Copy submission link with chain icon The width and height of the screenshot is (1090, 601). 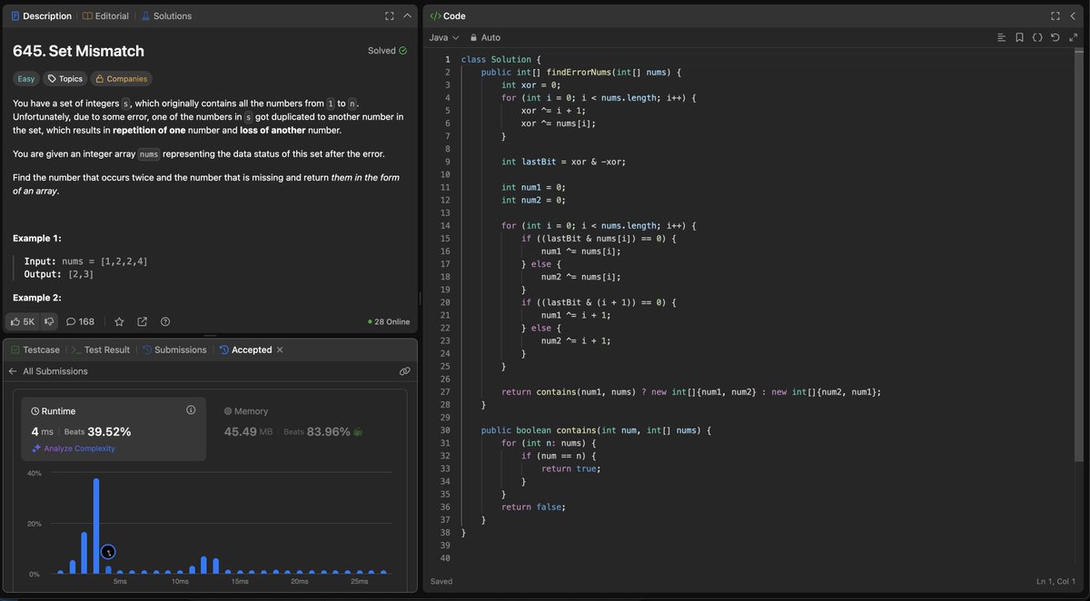[404, 371]
